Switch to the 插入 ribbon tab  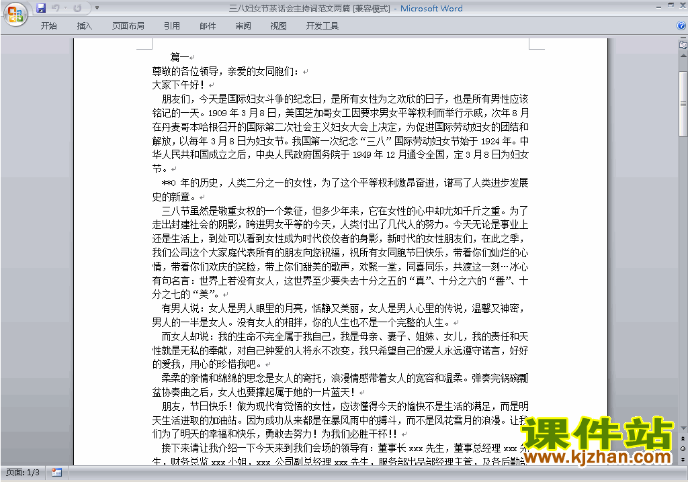pos(84,26)
